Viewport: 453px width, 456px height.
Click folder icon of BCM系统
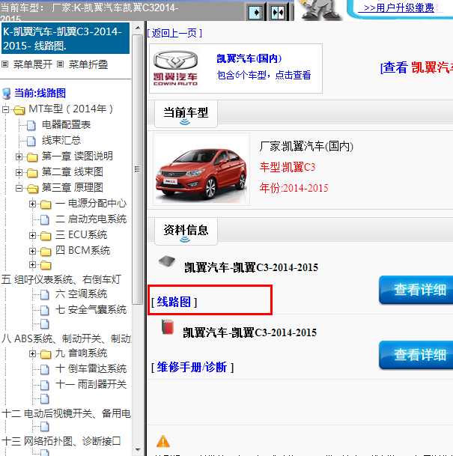(46, 252)
